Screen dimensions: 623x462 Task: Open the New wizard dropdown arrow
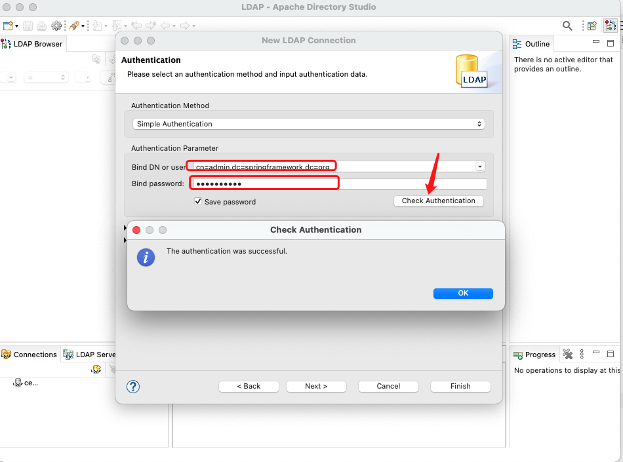coord(16,25)
